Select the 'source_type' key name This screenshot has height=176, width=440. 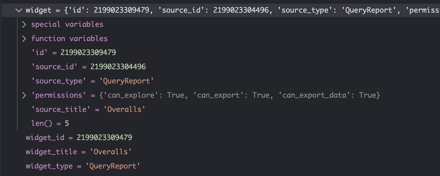click(59, 81)
